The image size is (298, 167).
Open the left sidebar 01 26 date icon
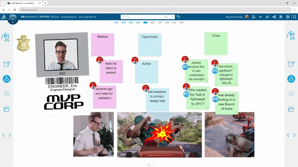click(6, 37)
